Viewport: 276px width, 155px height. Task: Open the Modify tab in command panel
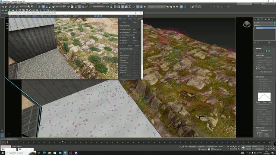(259, 19)
